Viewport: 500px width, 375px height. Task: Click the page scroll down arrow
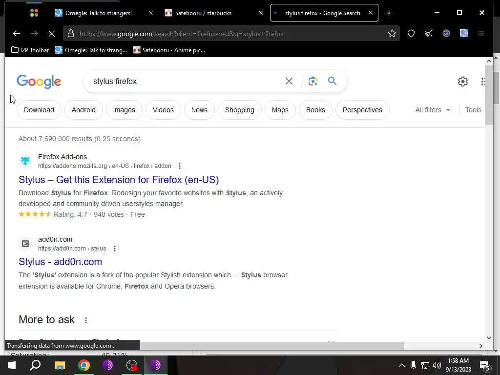[x=489, y=338]
